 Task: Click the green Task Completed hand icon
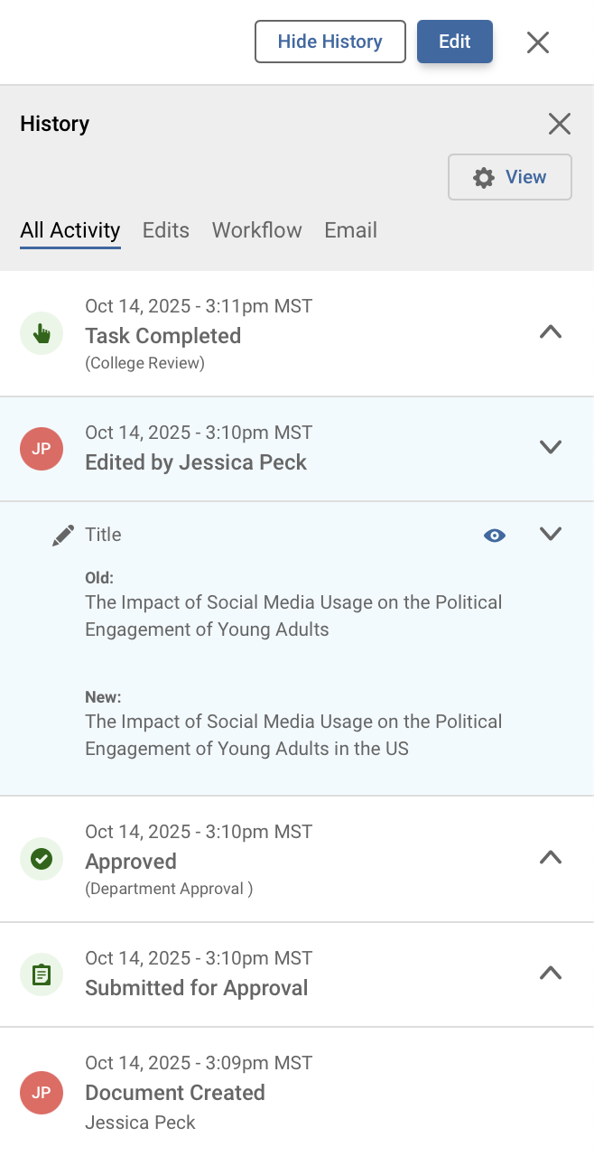pos(41,333)
